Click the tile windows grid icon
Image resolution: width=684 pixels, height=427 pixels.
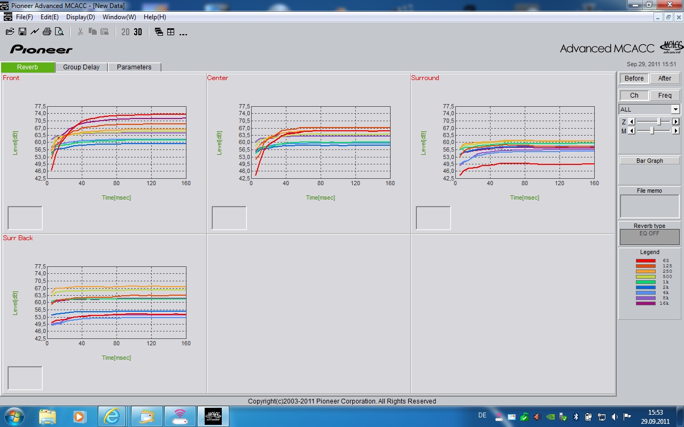(171, 32)
